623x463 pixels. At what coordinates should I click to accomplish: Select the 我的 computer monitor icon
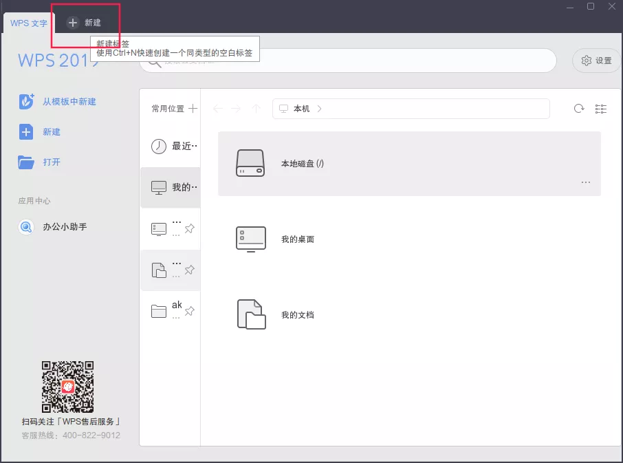coord(159,188)
